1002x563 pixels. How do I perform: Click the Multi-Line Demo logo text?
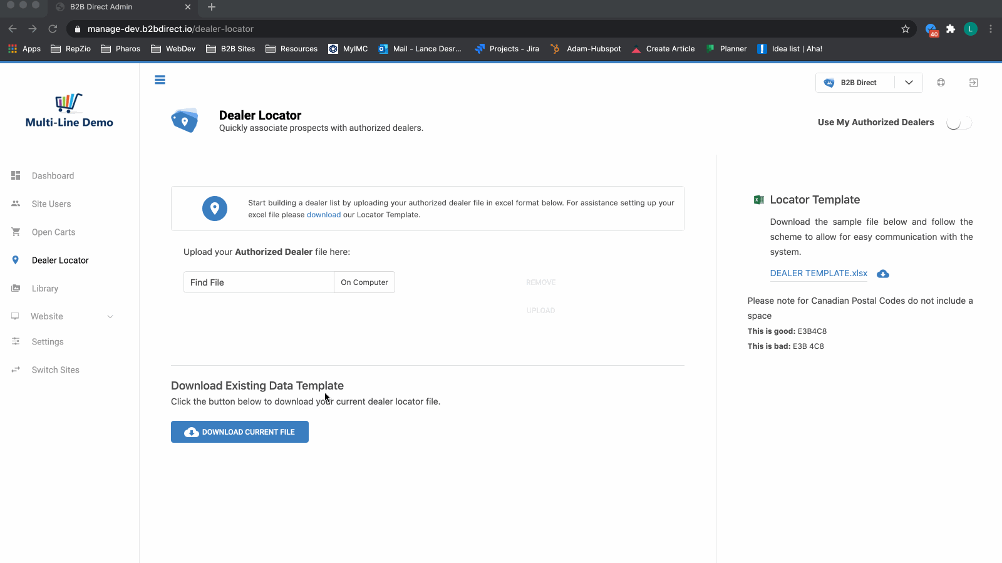[70, 123]
